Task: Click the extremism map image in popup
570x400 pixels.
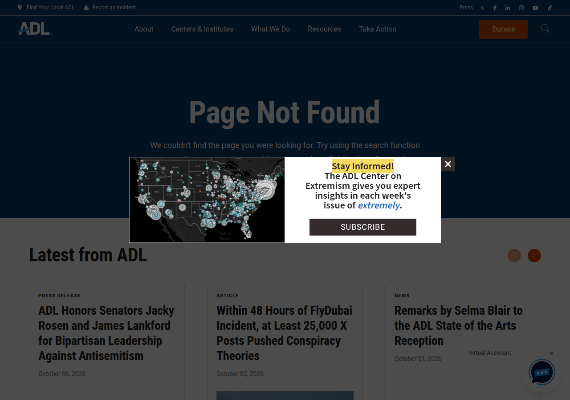Action: tap(207, 200)
